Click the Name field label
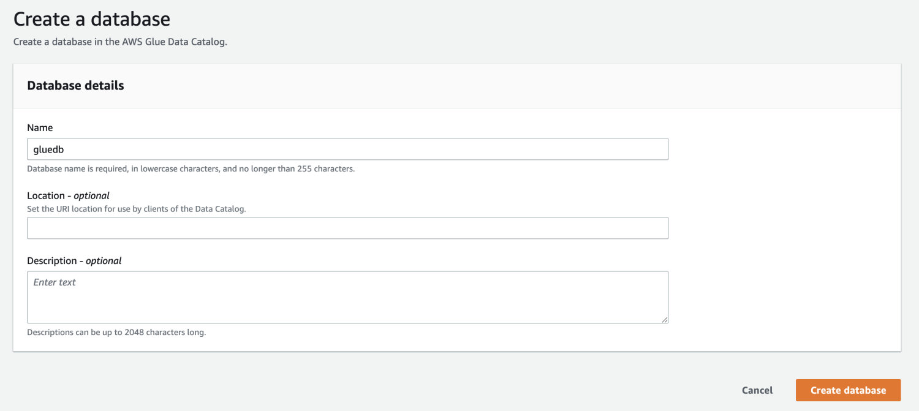Image resolution: width=919 pixels, height=411 pixels. [40, 128]
